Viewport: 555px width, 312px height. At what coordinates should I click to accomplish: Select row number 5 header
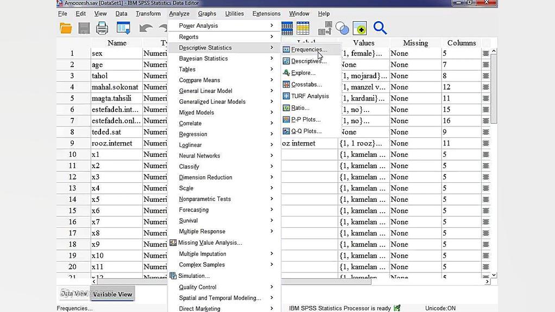click(x=72, y=98)
